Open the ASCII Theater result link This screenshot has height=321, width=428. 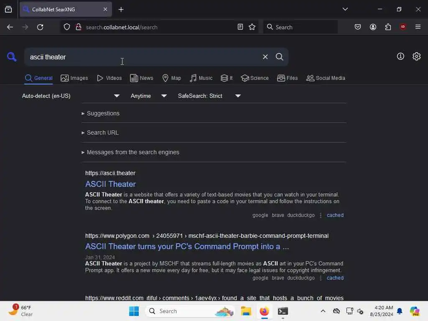tap(110, 184)
